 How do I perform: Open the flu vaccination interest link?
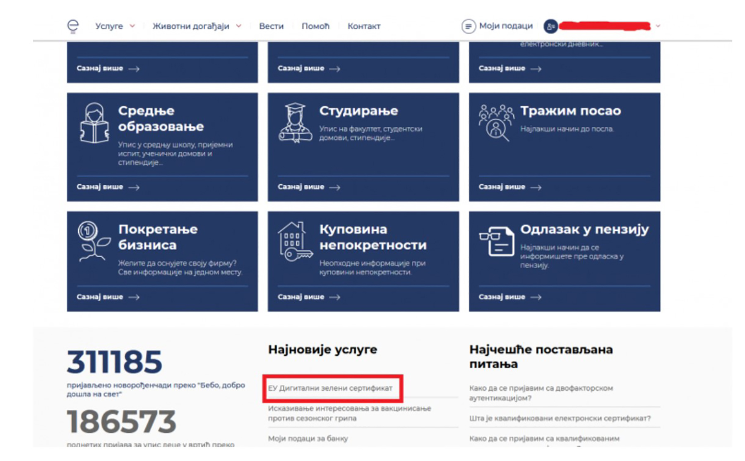tap(348, 413)
